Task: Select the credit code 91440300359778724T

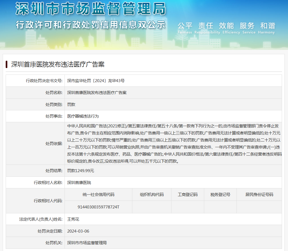Action: click(x=98, y=207)
